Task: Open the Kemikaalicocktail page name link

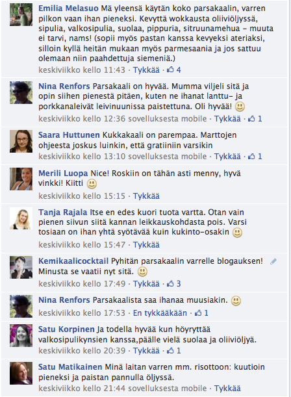Action: point(73,261)
